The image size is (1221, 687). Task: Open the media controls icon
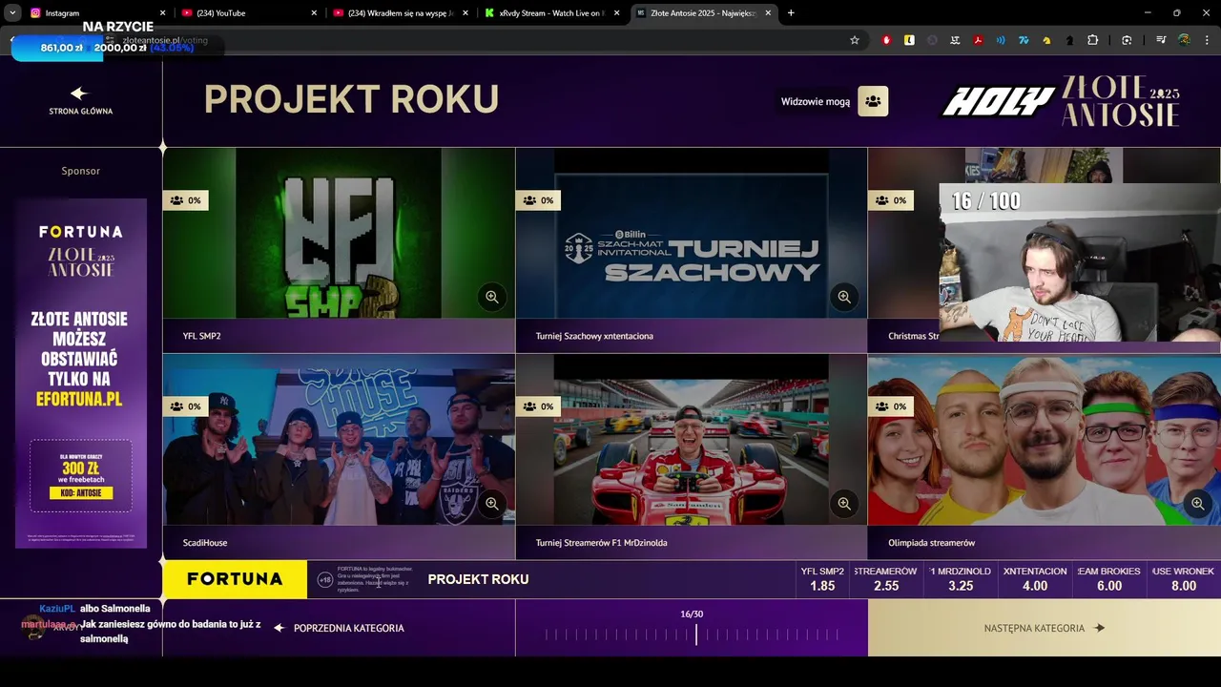tap(1161, 40)
